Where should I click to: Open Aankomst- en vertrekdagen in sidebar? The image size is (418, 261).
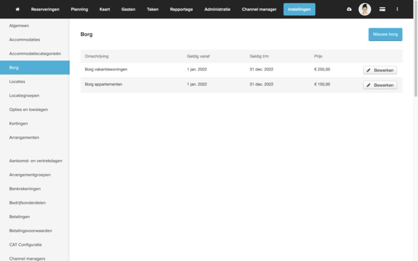point(34,161)
